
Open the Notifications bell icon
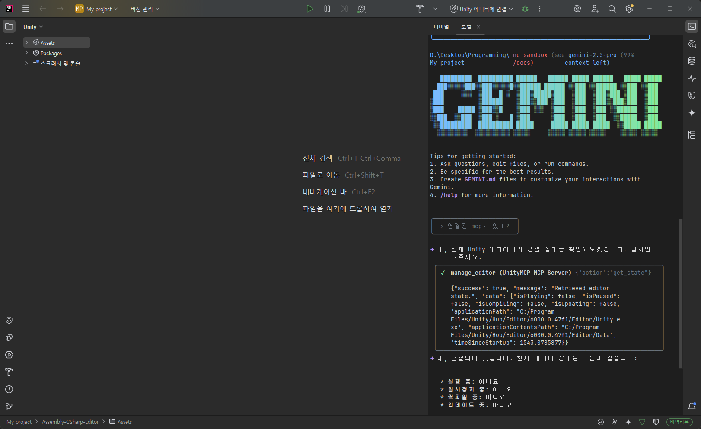692,407
